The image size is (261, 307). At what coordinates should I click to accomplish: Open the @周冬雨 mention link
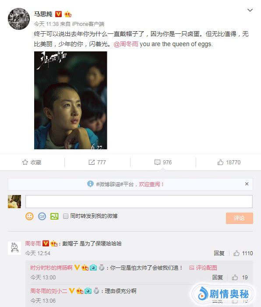click(126, 44)
